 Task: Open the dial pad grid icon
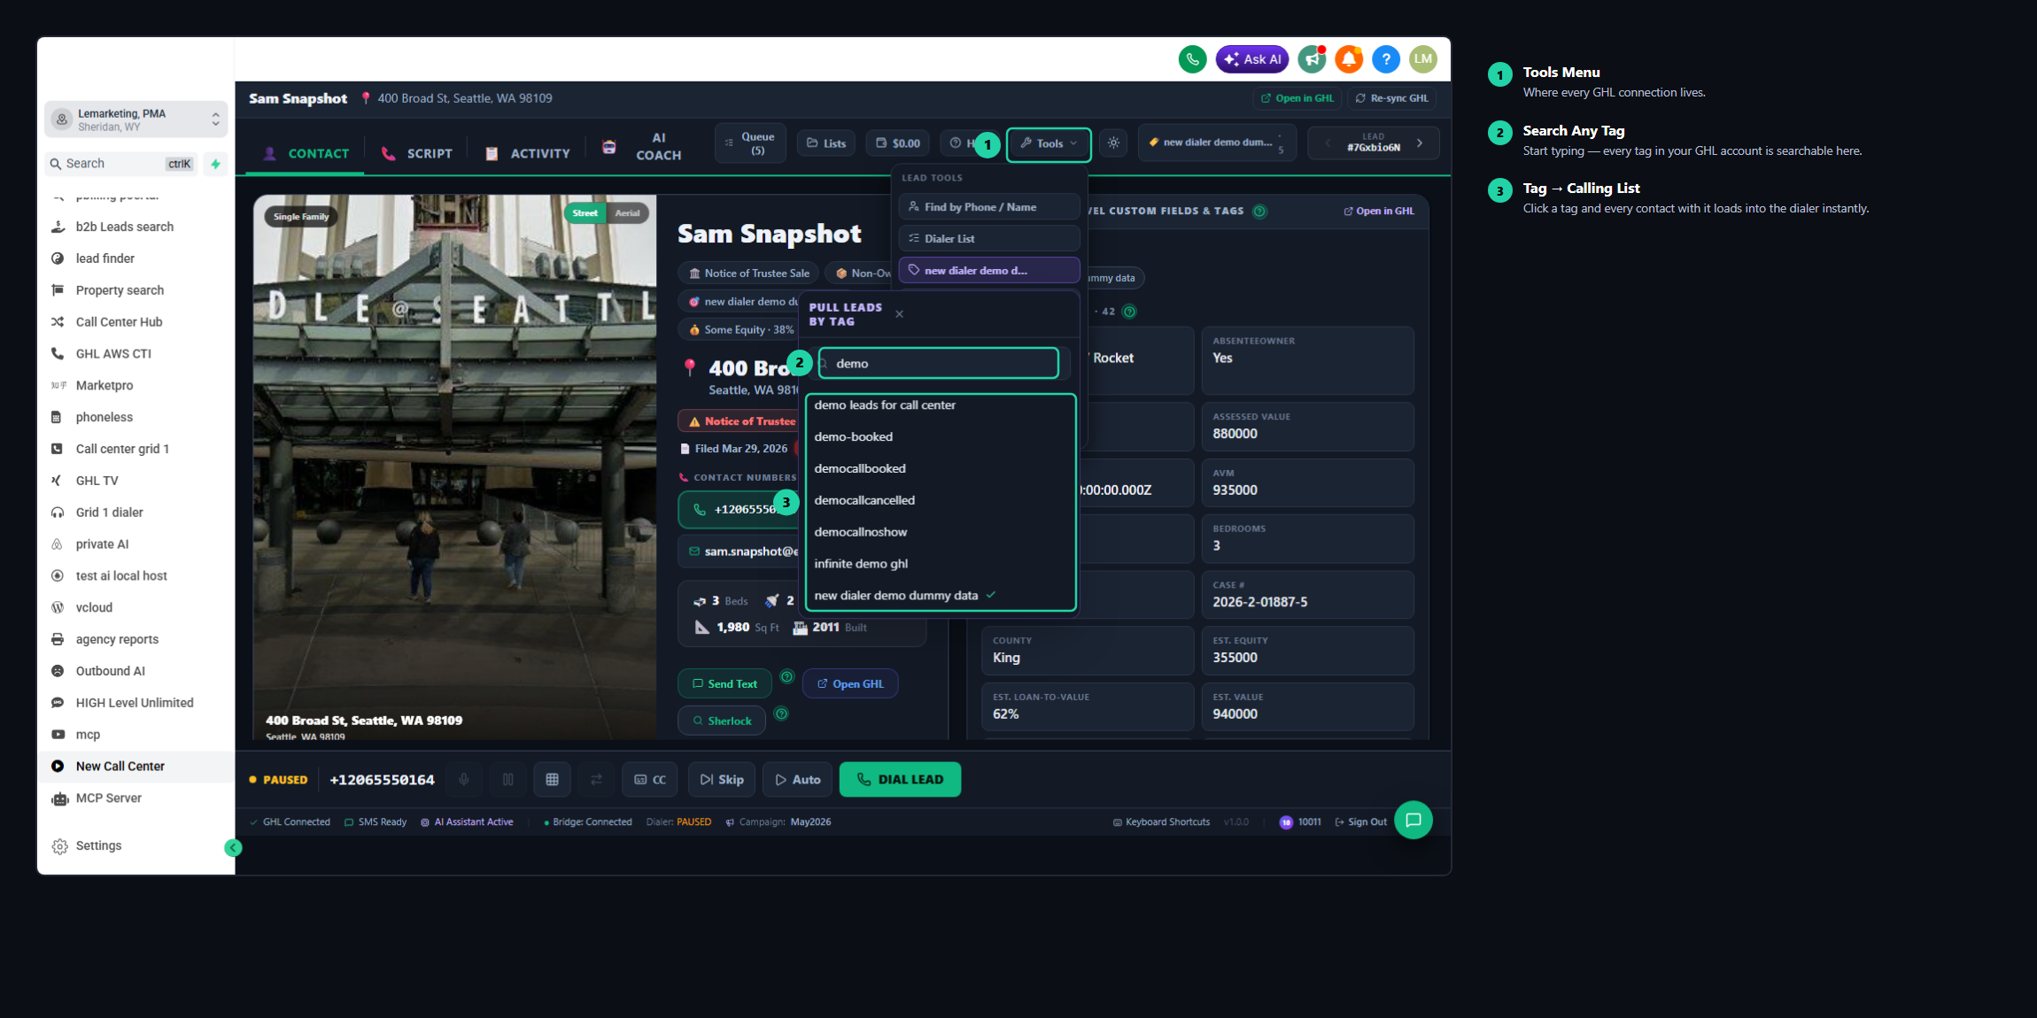point(552,780)
